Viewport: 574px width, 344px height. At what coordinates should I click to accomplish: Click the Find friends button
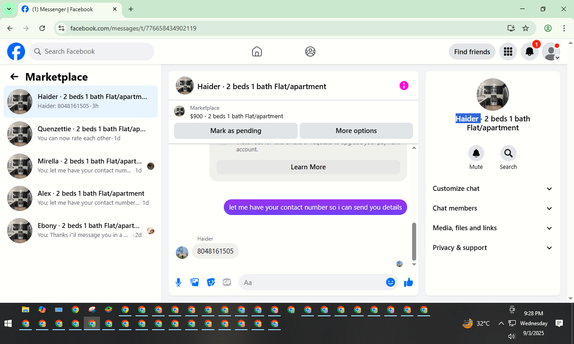point(472,52)
